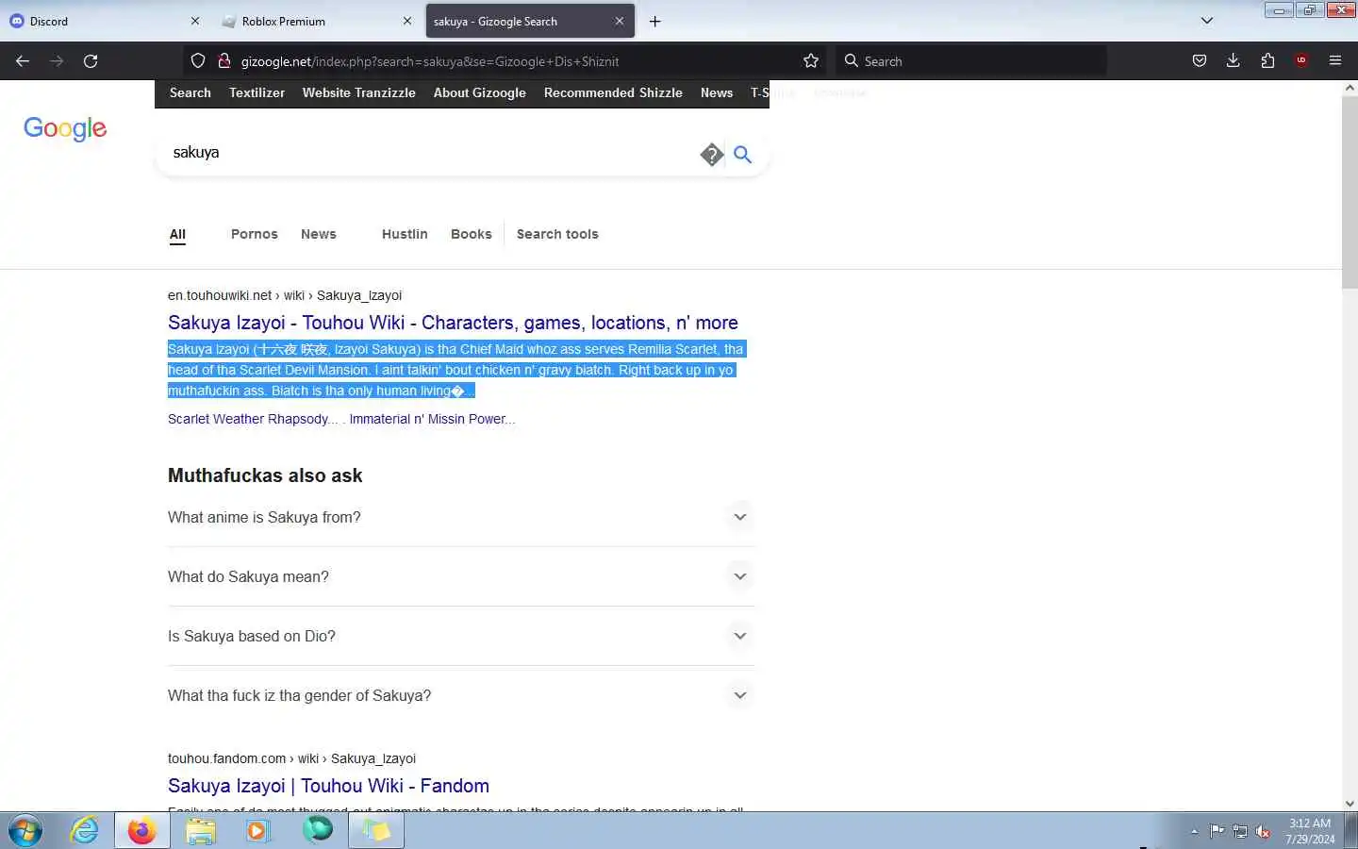Image resolution: width=1358 pixels, height=849 pixels.
Task: Open the Downloads panel
Action: [1233, 61]
